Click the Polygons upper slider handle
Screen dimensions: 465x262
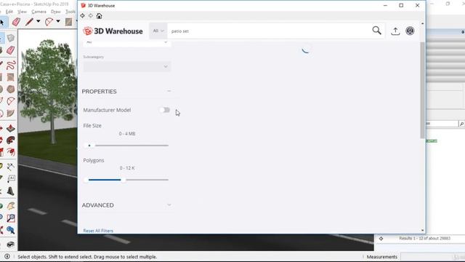pos(123,180)
